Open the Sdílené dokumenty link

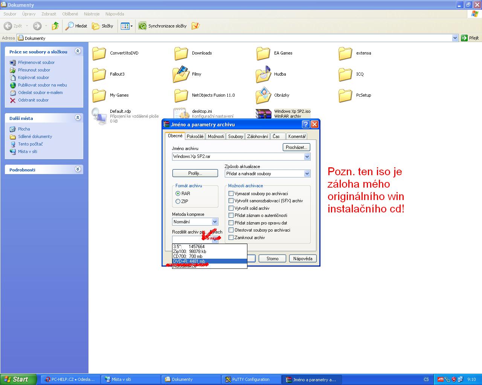[x=35, y=136]
